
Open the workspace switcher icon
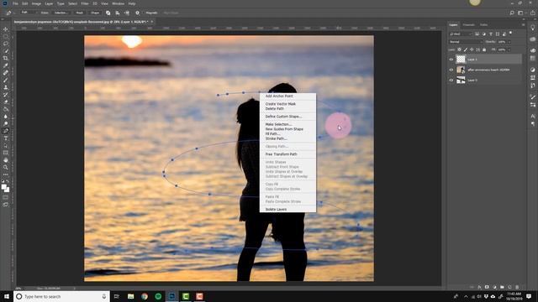[x=520, y=13]
